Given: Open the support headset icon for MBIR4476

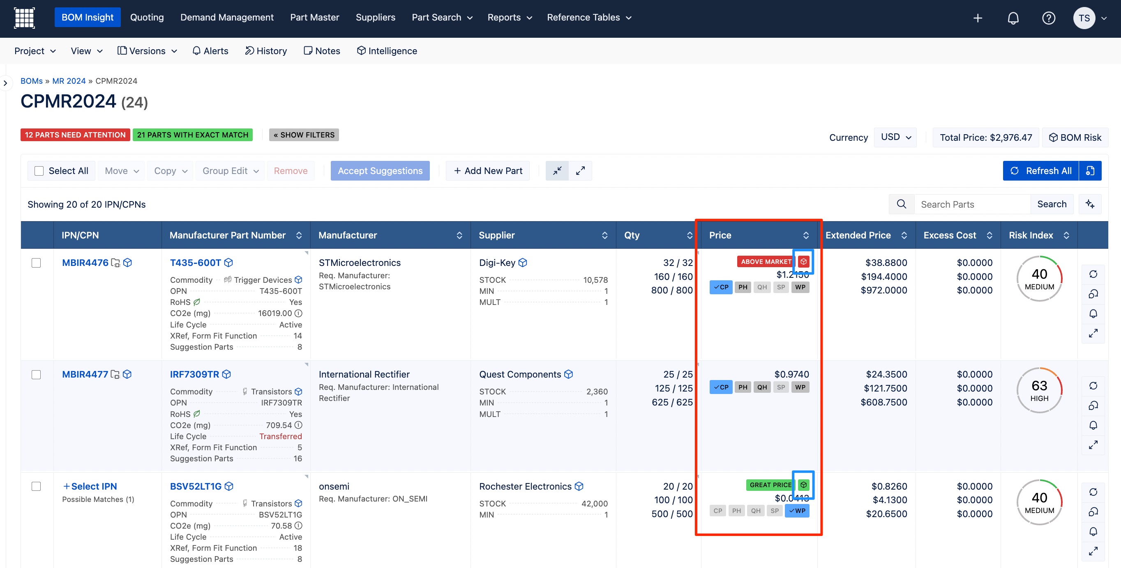Looking at the screenshot, I should point(1093,294).
